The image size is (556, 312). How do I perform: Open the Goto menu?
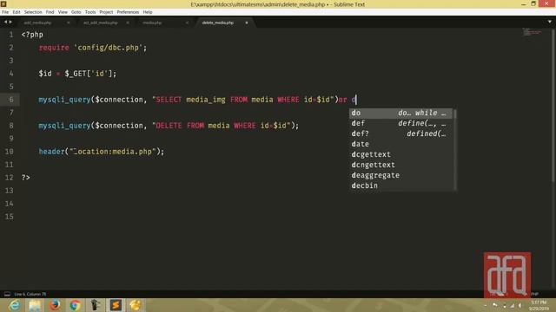[76, 12]
